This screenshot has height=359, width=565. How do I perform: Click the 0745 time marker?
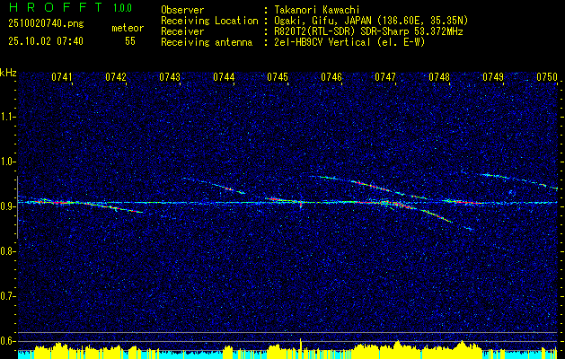(278, 77)
